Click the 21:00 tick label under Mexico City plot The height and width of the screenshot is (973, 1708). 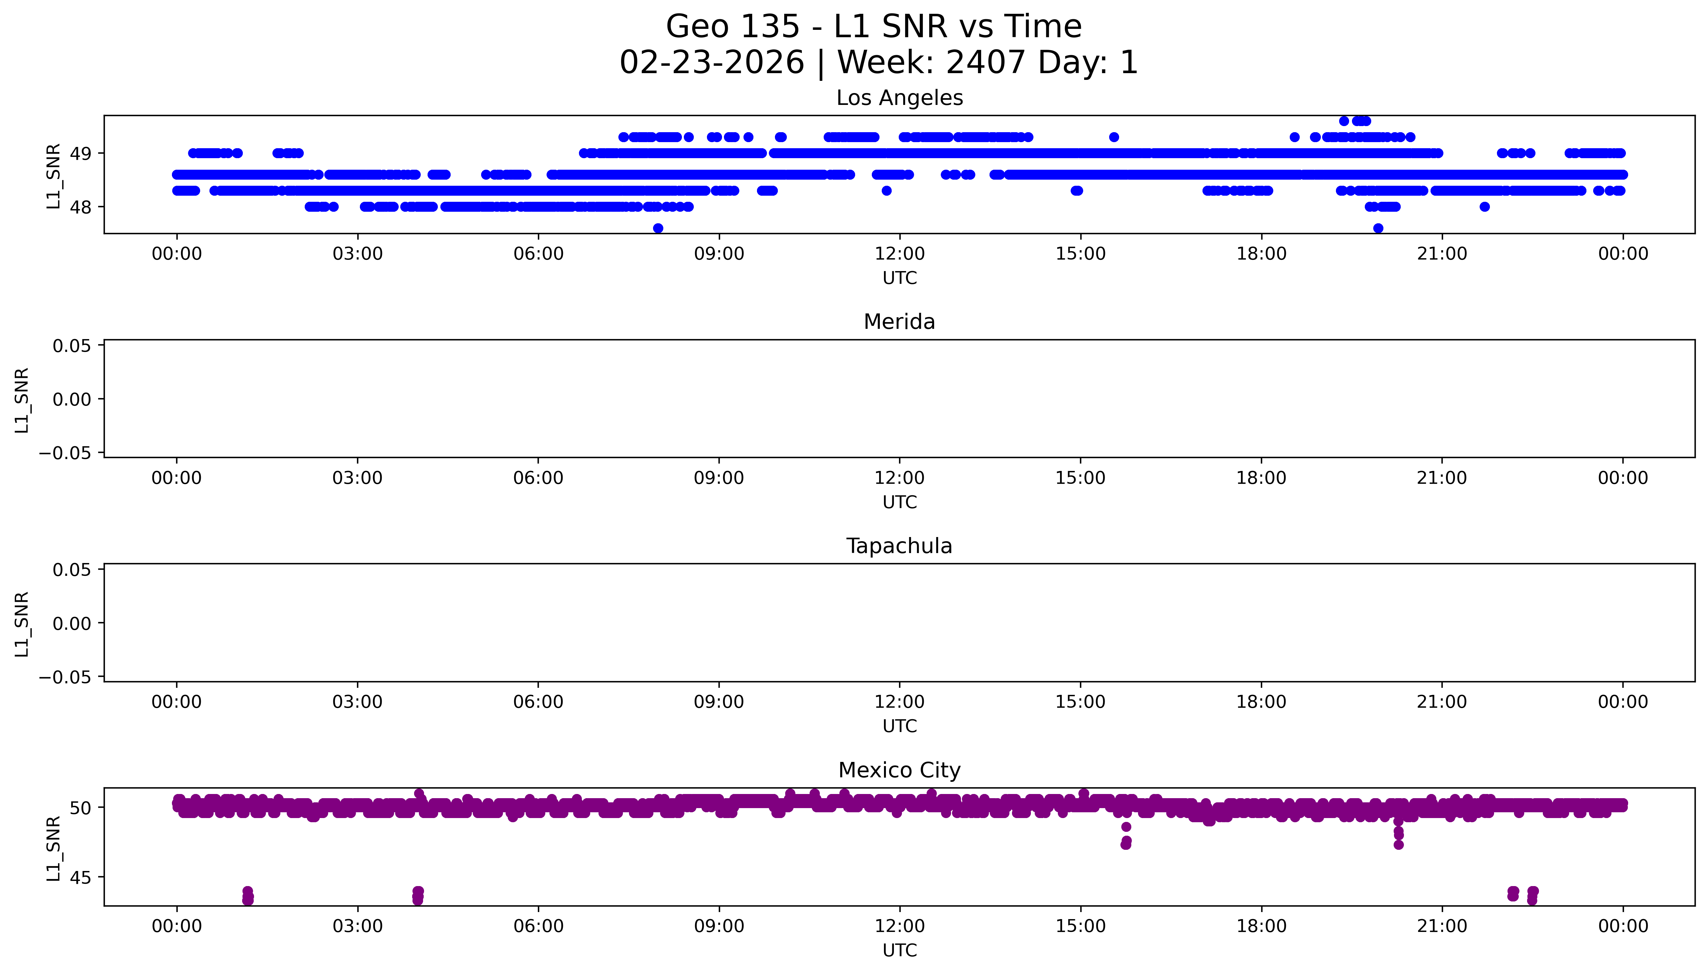(1441, 926)
